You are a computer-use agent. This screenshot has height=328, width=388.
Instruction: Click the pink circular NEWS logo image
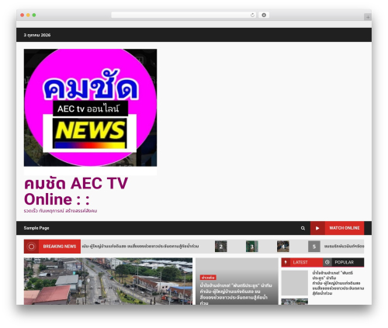(x=90, y=108)
